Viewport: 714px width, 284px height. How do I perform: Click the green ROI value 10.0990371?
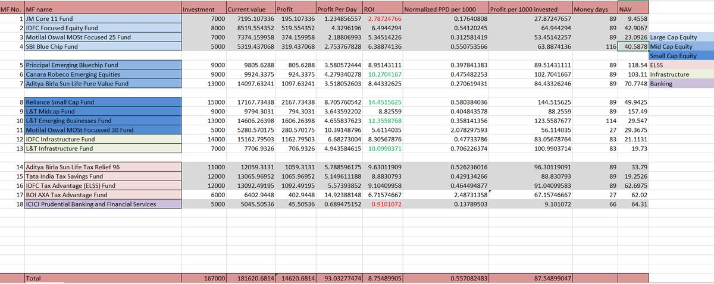click(x=382, y=148)
